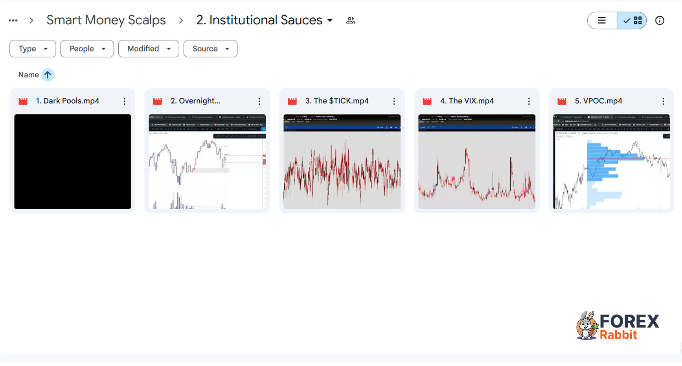Screen dimensions: 682x366
Task: Open more options for VPOC.mp4
Action: click(x=664, y=101)
